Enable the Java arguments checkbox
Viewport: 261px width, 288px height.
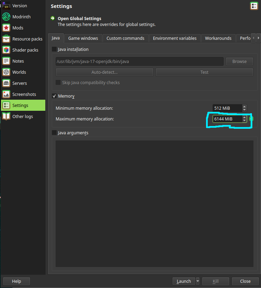click(x=54, y=133)
